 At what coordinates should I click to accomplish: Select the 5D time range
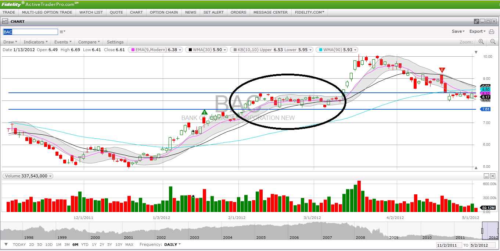point(40,244)
